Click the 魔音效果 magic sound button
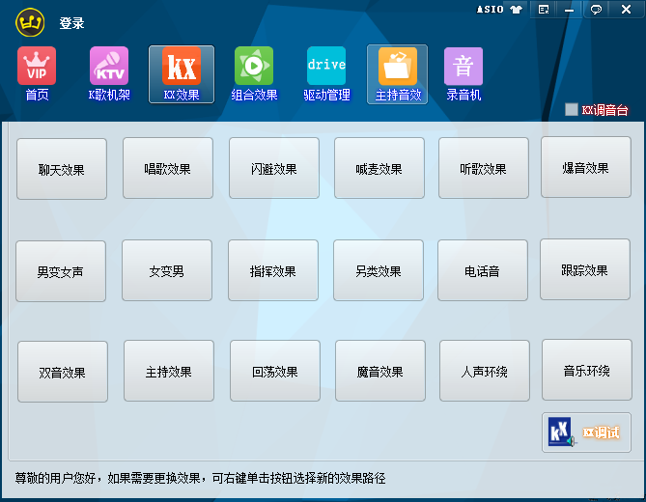Screen dimensions: 646x502 [x=380, y=372]
